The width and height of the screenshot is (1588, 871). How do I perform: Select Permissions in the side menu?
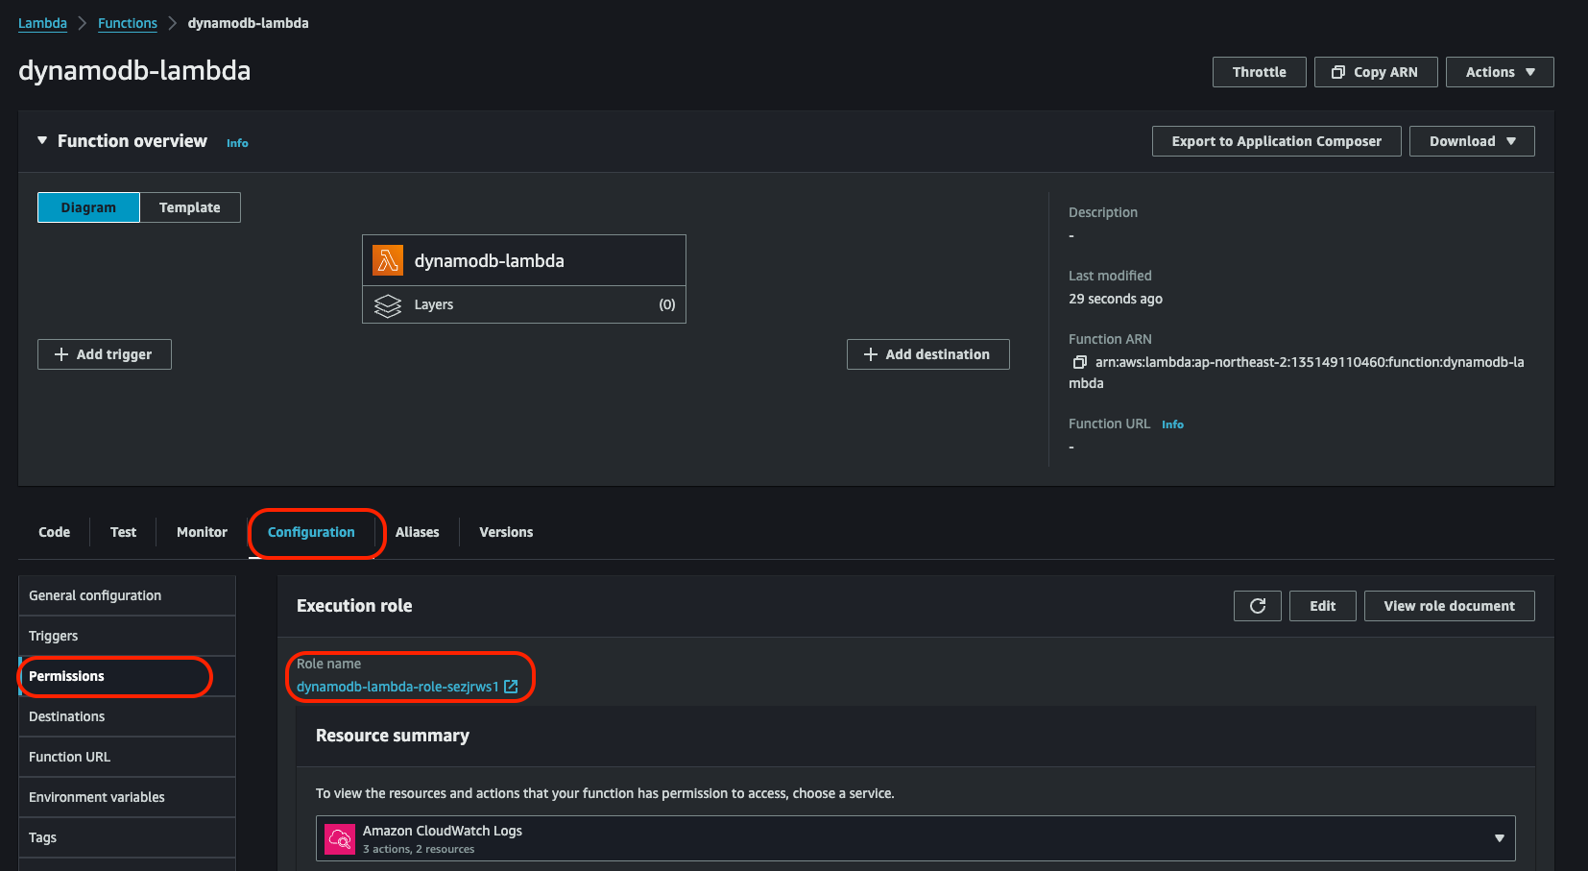127,676
